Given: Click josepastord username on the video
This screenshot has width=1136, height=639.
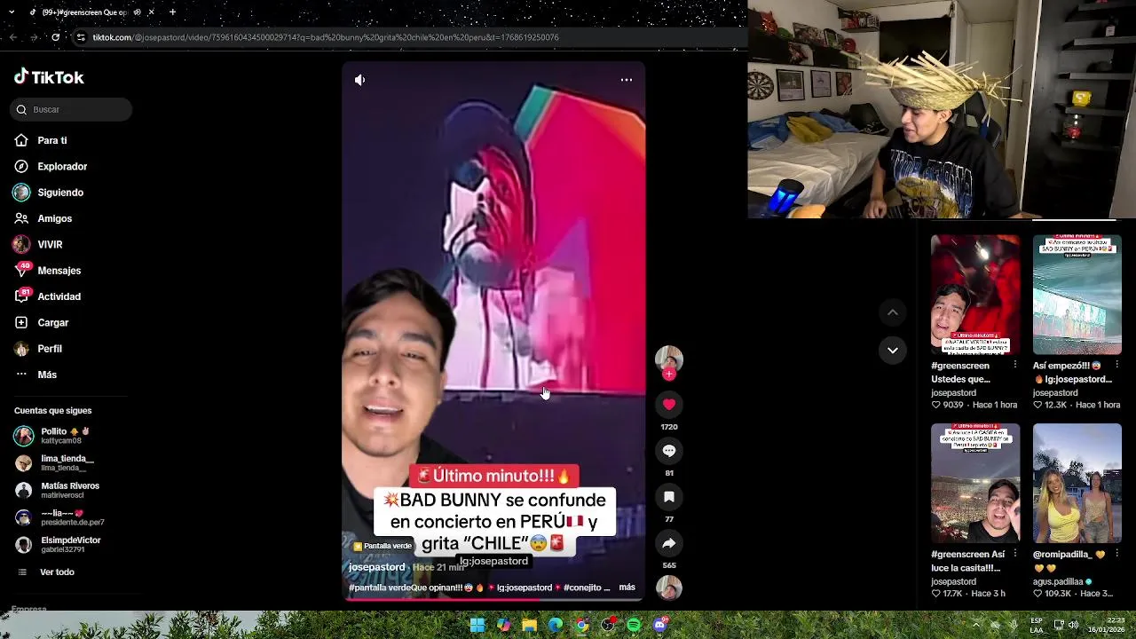Looking at the screenshot, I should tap(376, 567).
